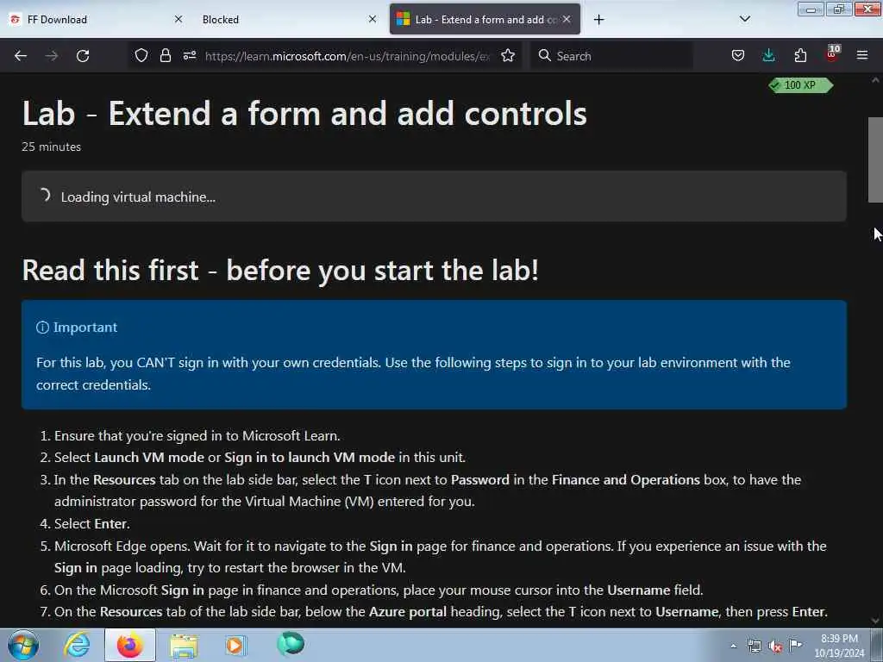This screenshot has width=883, height=662.
Task: Click scrollbar up arrow
Action: coord(875,80)
